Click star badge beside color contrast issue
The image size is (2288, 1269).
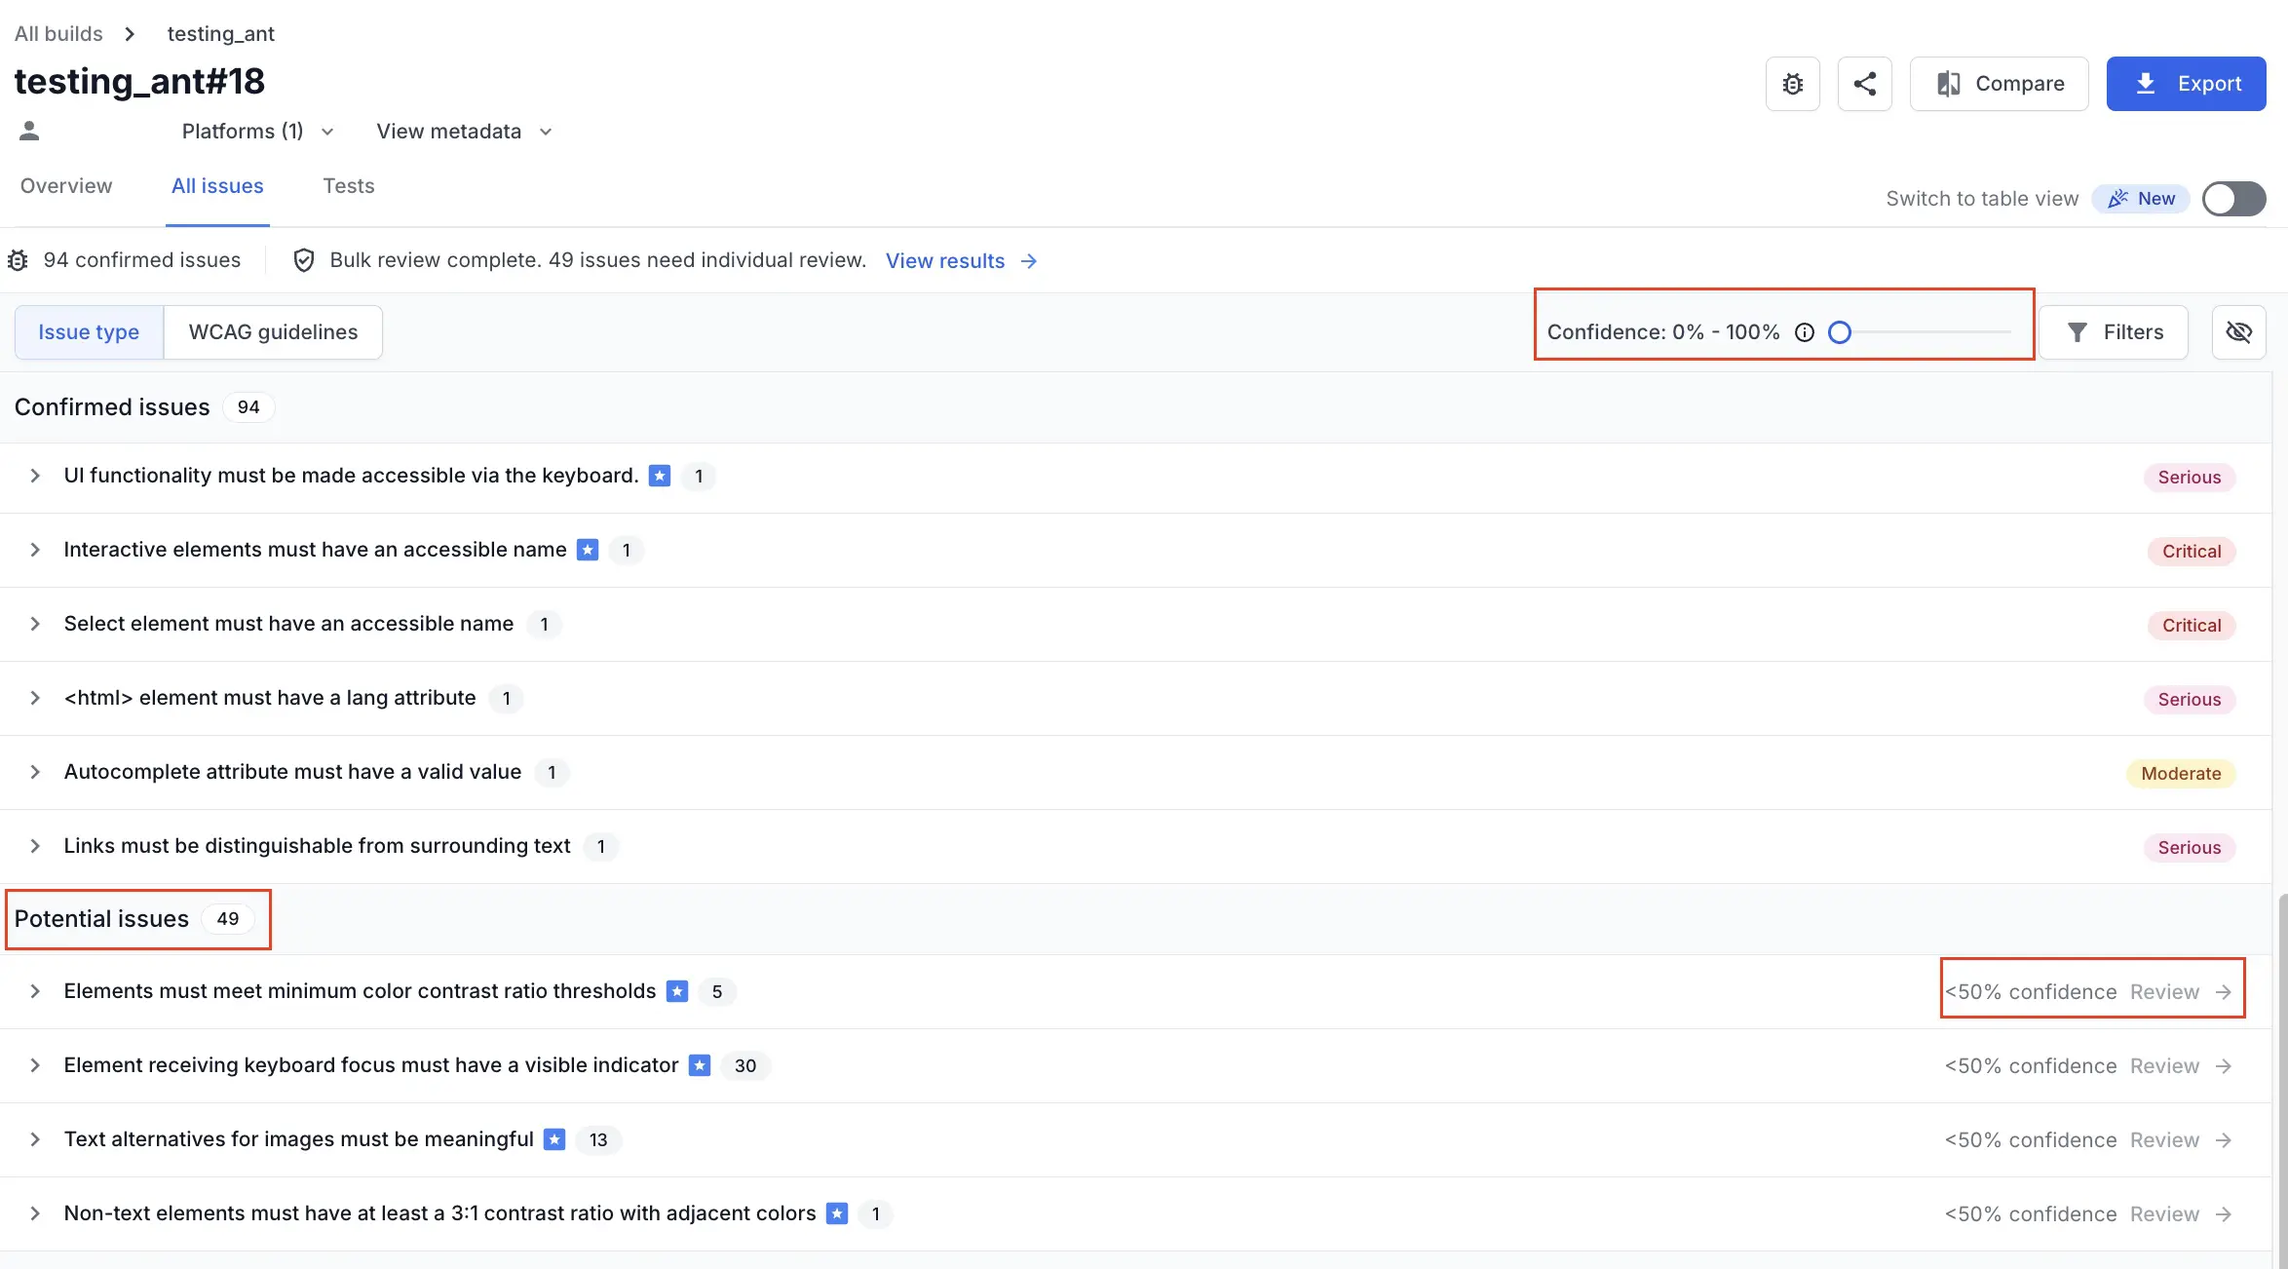pos(677,991)
